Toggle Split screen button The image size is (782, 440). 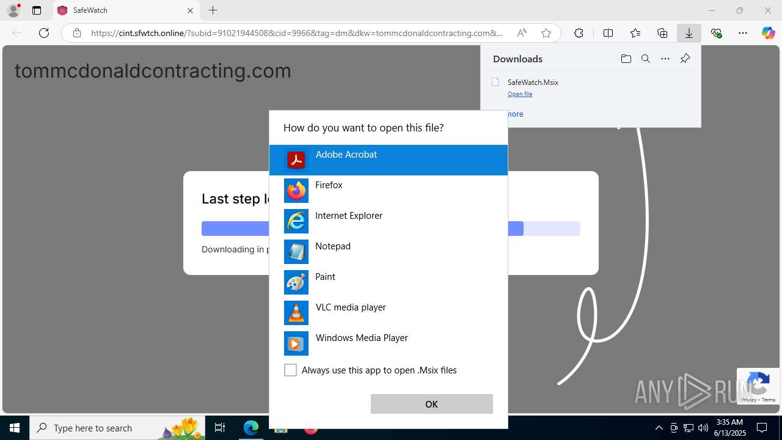click(x=608, y=33)
